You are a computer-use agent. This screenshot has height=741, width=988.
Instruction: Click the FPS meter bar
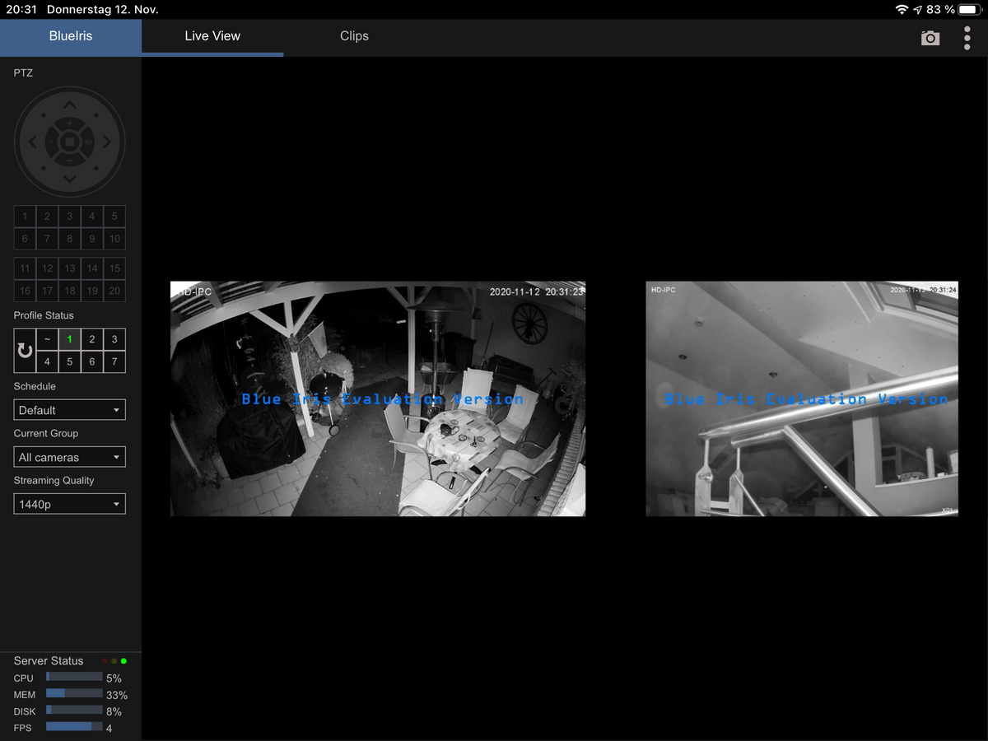click(x=74, y=726)
